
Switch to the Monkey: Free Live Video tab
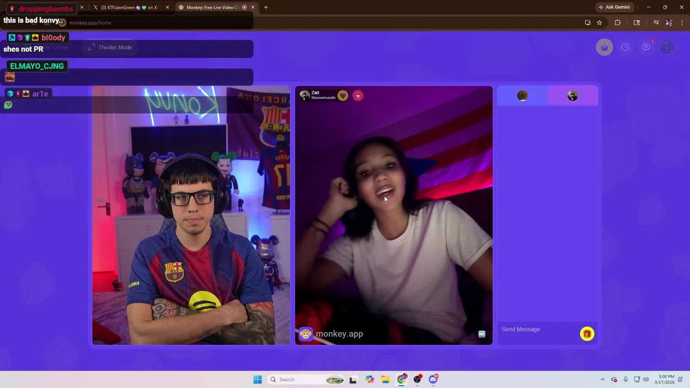click(213, 8)
